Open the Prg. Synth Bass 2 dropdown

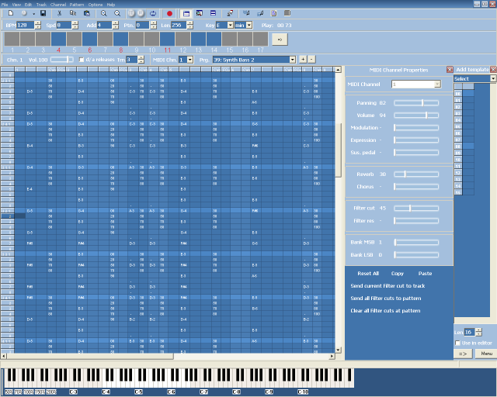(292, 60)
